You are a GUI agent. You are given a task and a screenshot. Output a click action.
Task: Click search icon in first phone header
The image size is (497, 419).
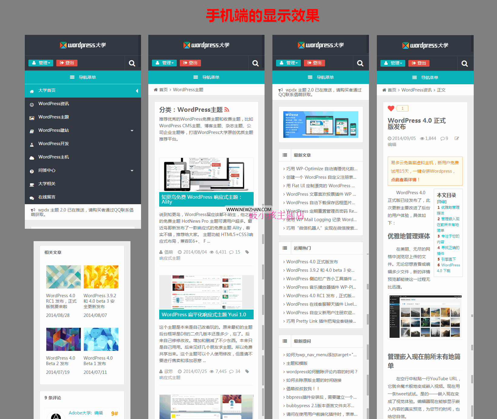click(x=132, y=63)
